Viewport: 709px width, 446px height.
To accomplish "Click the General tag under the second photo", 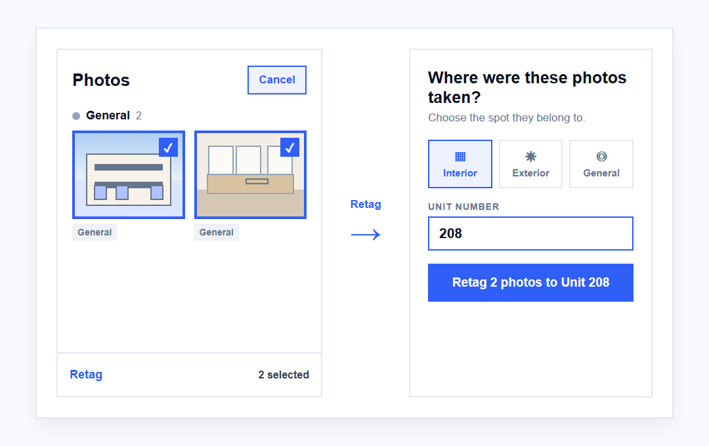I will [217, 232].
